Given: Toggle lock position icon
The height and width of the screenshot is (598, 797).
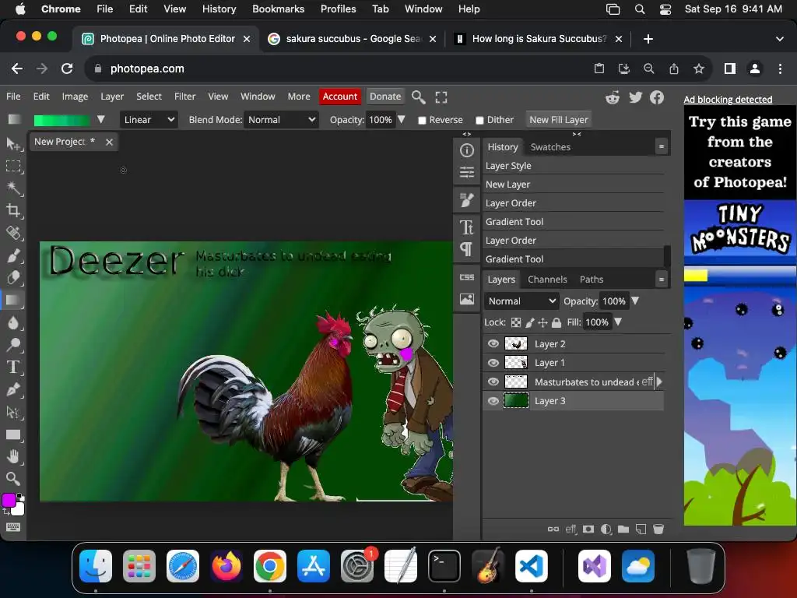Looking at the screenshot, I should pyautogui.click(x=542, y=322).
